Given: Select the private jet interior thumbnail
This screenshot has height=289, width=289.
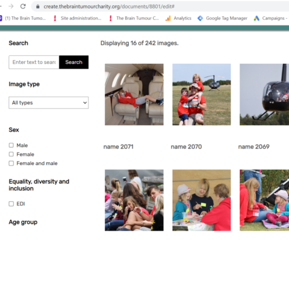Looking at the screenshot, I should pos(134,95).
